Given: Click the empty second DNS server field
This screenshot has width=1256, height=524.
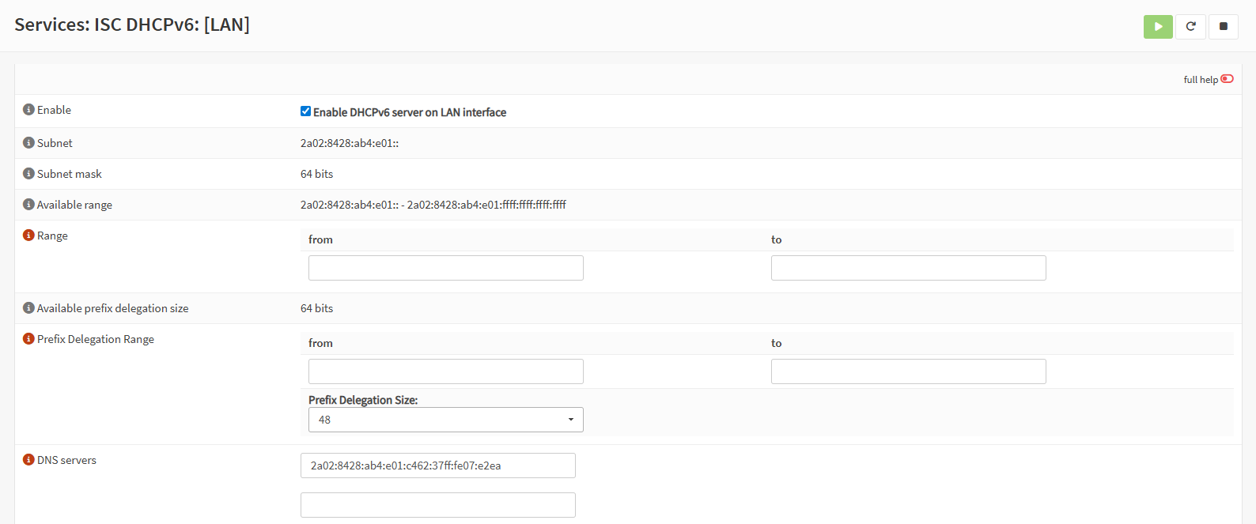Looking at the screenshot, I should [x=438, y=505].
